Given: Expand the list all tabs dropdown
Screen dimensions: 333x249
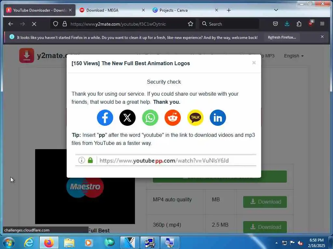Looking at the screenshot, I should 276,10.
